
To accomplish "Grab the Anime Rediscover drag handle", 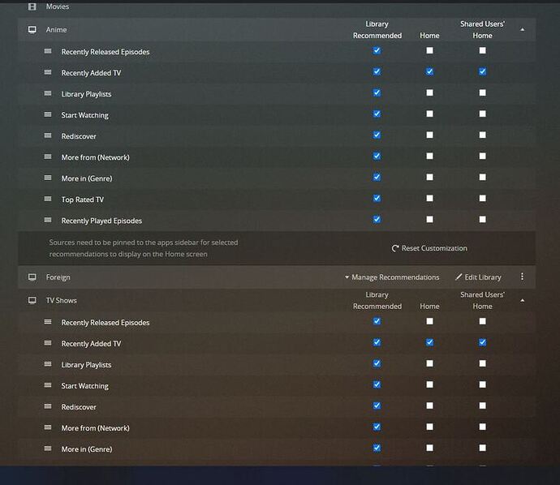I will [x=48, y=135].
